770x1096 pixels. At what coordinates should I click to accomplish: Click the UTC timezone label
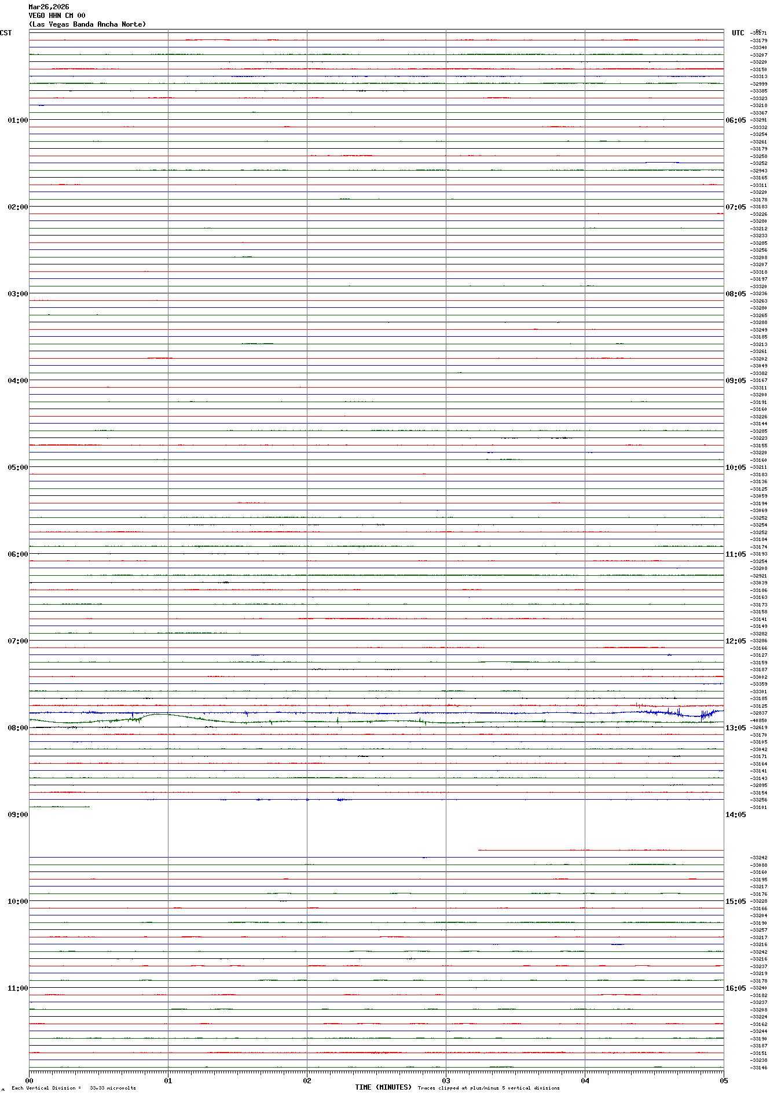tap(738, 33)
